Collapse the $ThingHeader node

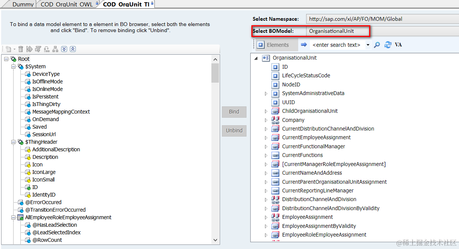[13, 142]
